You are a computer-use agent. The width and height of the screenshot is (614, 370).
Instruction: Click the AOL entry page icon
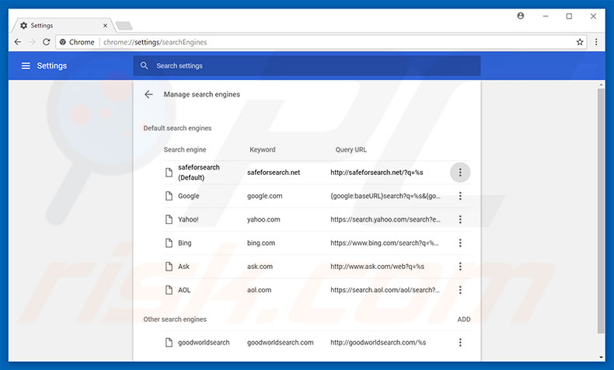click(169, 290)
